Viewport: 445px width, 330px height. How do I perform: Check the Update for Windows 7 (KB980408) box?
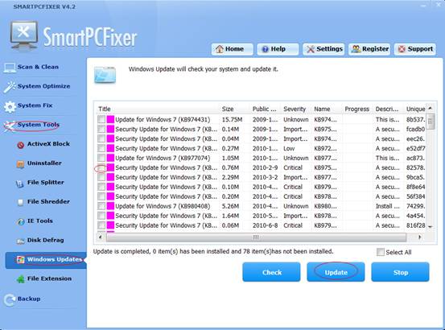101,206
